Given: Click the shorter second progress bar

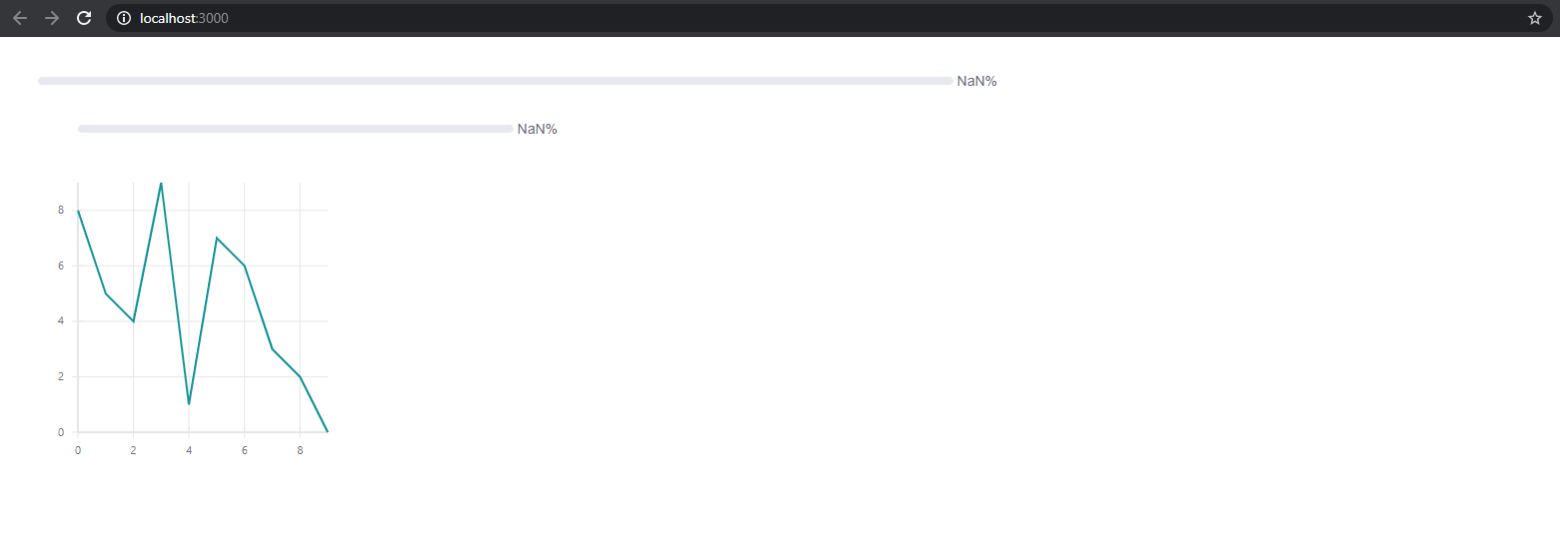Looking at the screenshot, I should coord(296,129).
